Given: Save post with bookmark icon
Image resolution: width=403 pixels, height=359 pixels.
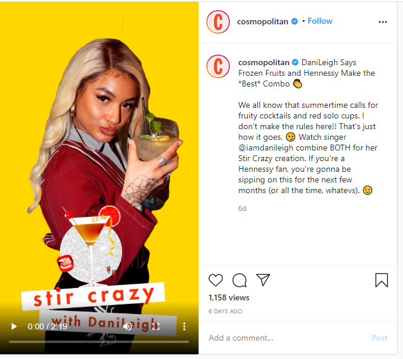Looking at the screenshot, I should point(382,280).
